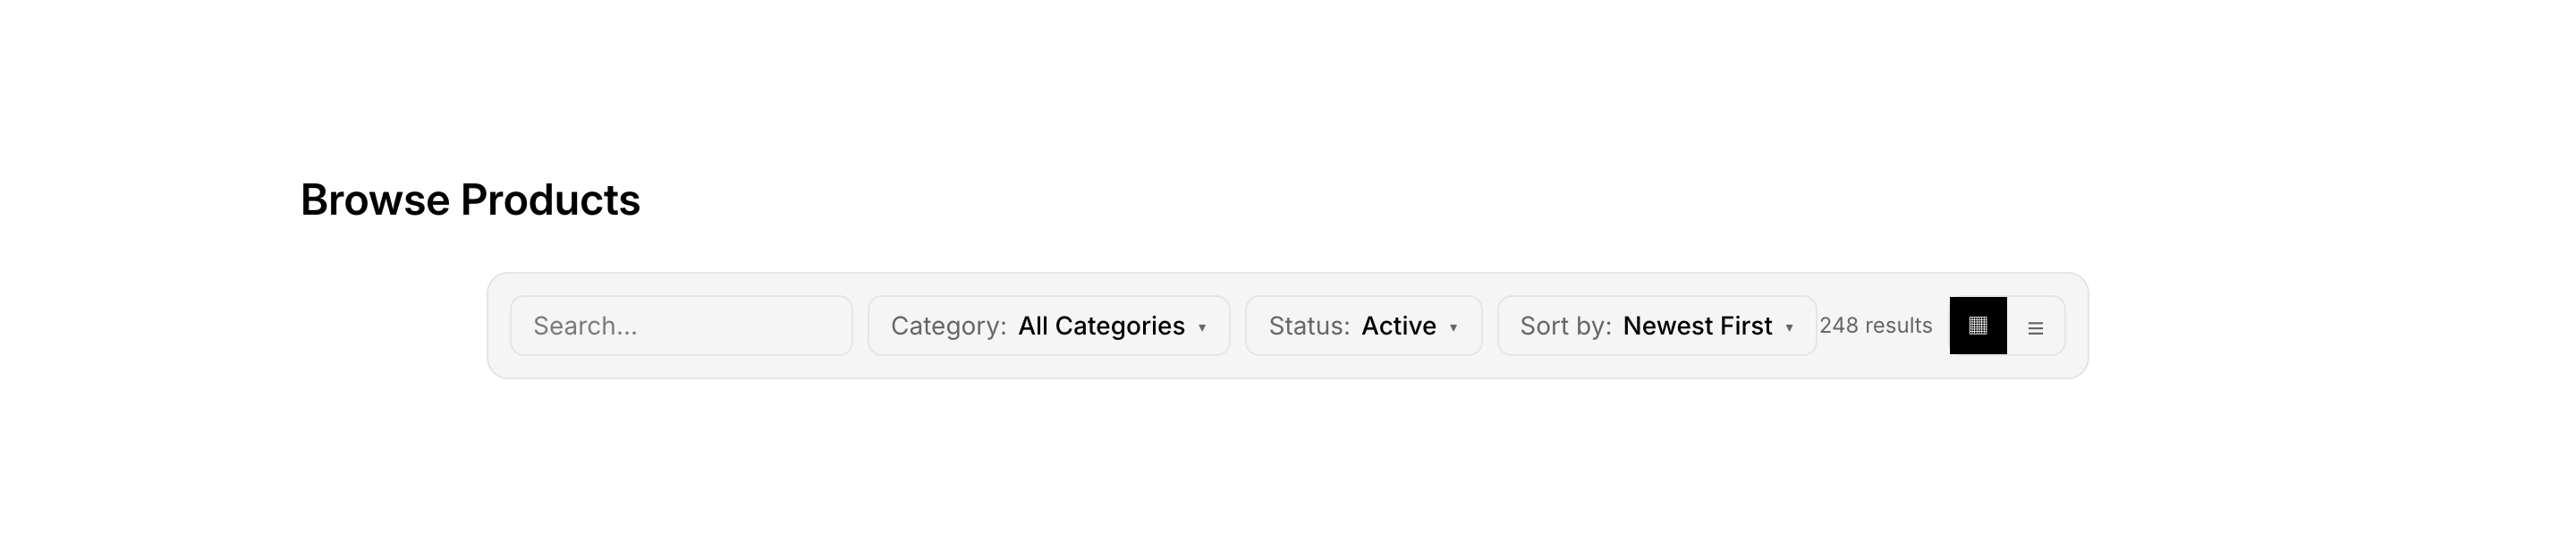Image resolution: width=2576 pixels, height=551 pixels.
Task: Click the "Active" status value
Action: click(x=1398, y=326)
